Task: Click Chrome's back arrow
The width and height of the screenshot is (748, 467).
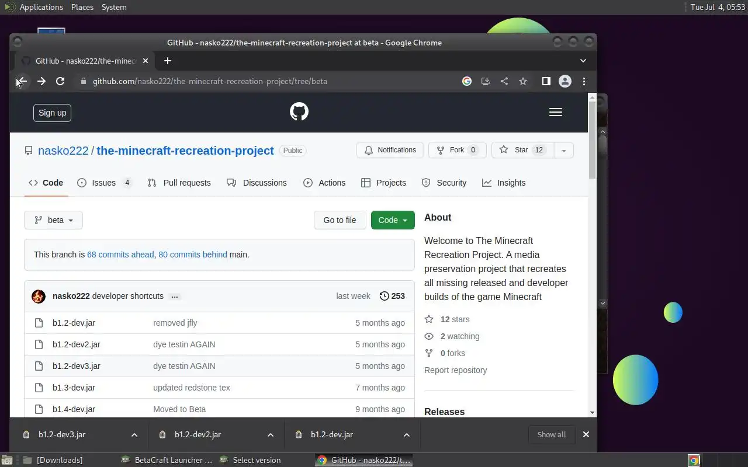Action: (x=22, y=81)
